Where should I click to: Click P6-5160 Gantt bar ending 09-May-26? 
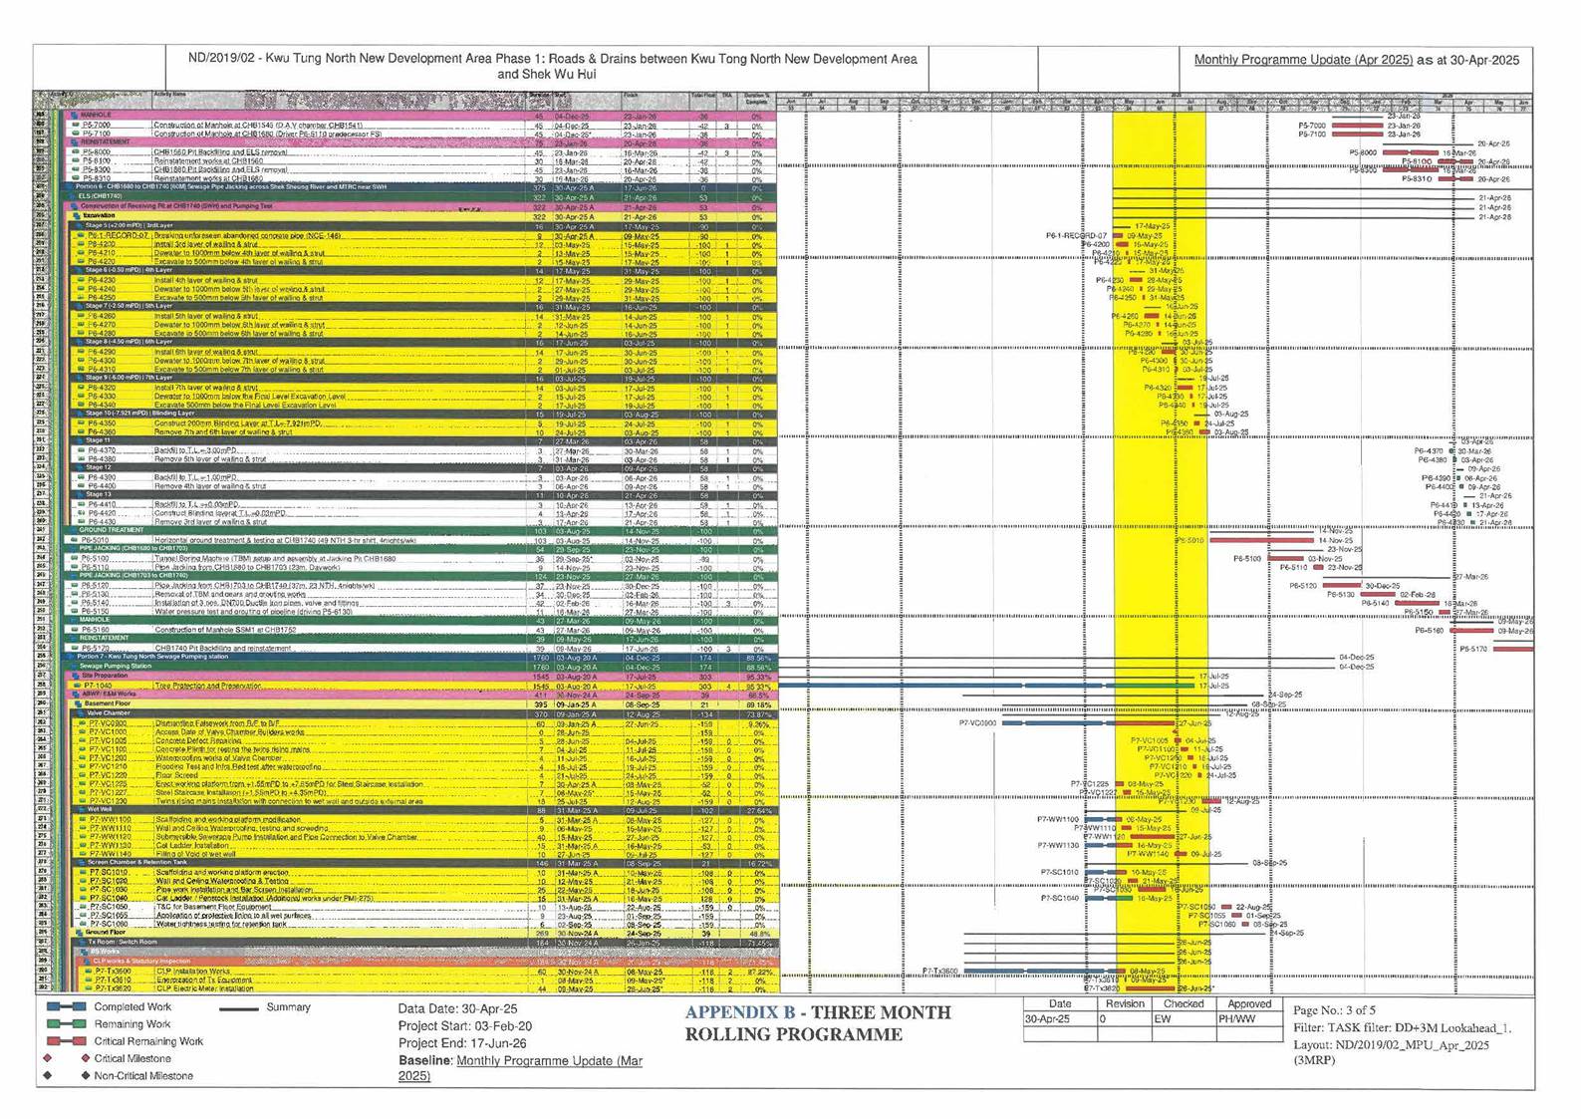1472,631
